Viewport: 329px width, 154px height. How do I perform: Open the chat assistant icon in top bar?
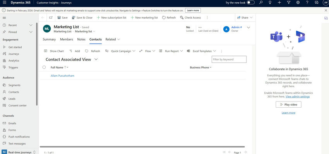pyautogui.click(x=317, y=3)
